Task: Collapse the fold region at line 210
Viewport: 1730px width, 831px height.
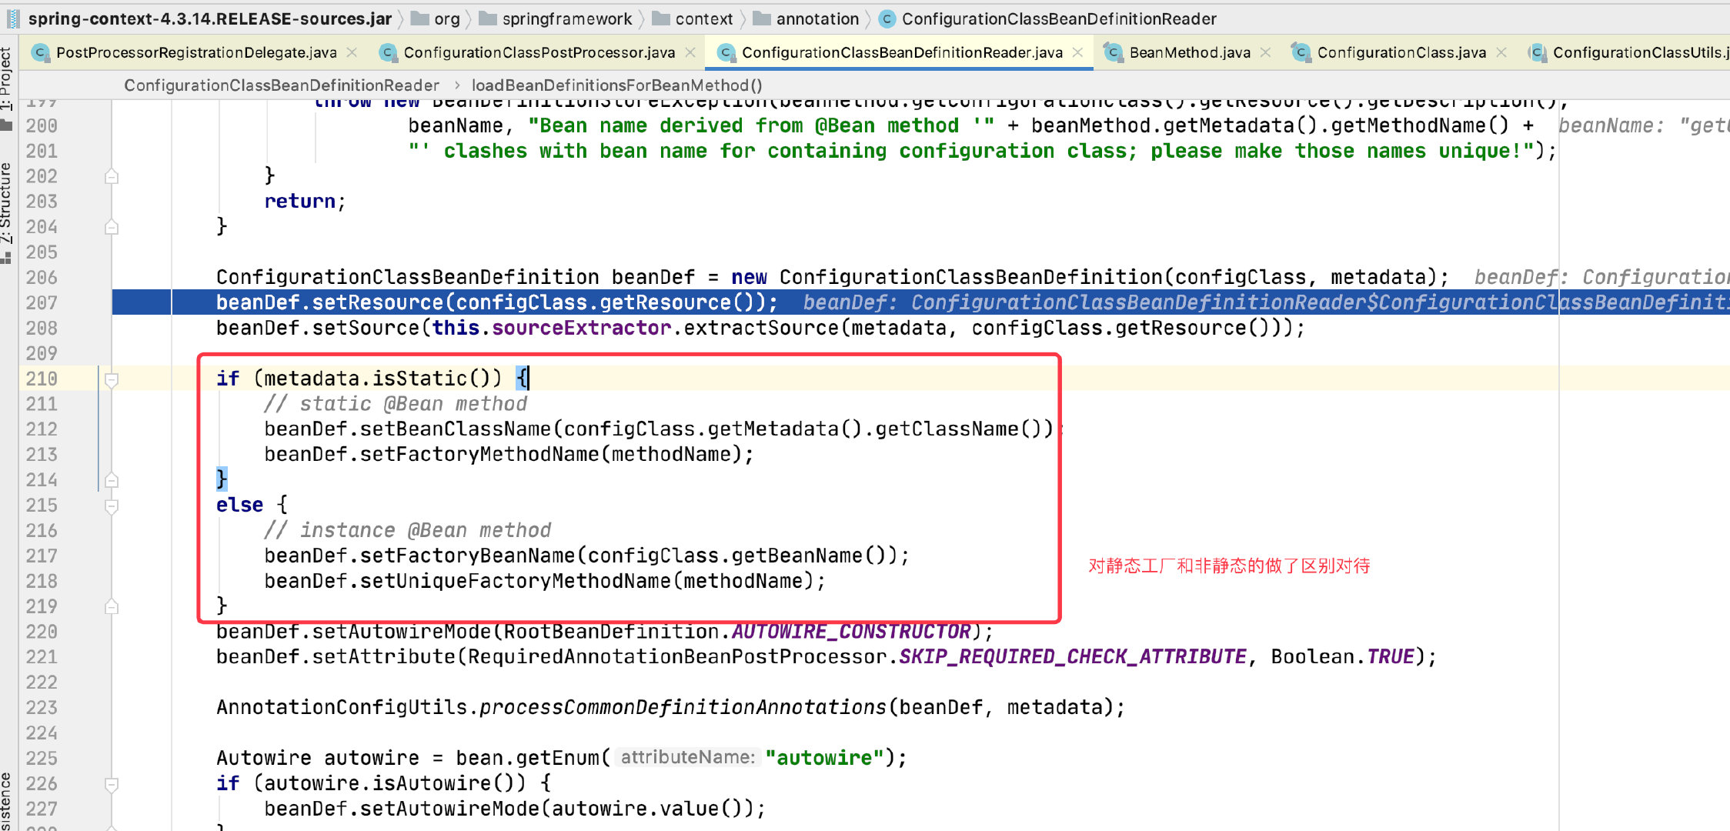Action: pos(112,379)
